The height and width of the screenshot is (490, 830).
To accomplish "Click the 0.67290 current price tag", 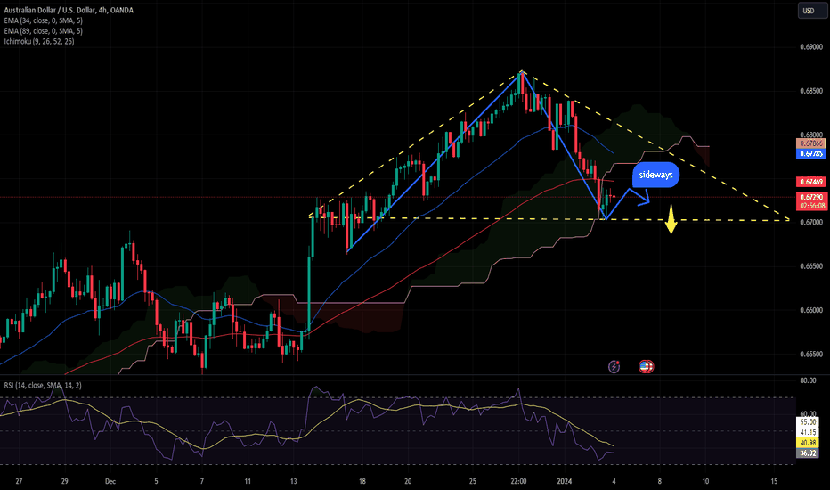I will [x=811, y=197].
